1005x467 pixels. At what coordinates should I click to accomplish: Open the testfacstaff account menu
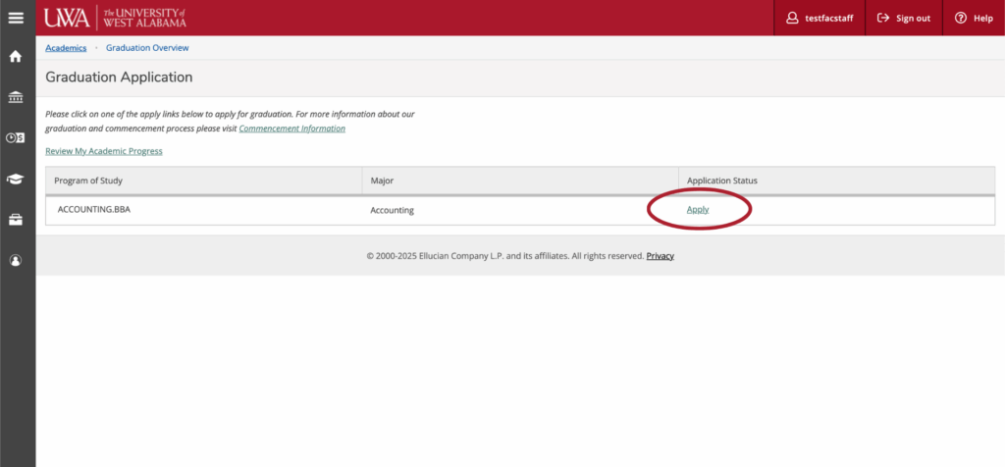click(x=819, y=18)
